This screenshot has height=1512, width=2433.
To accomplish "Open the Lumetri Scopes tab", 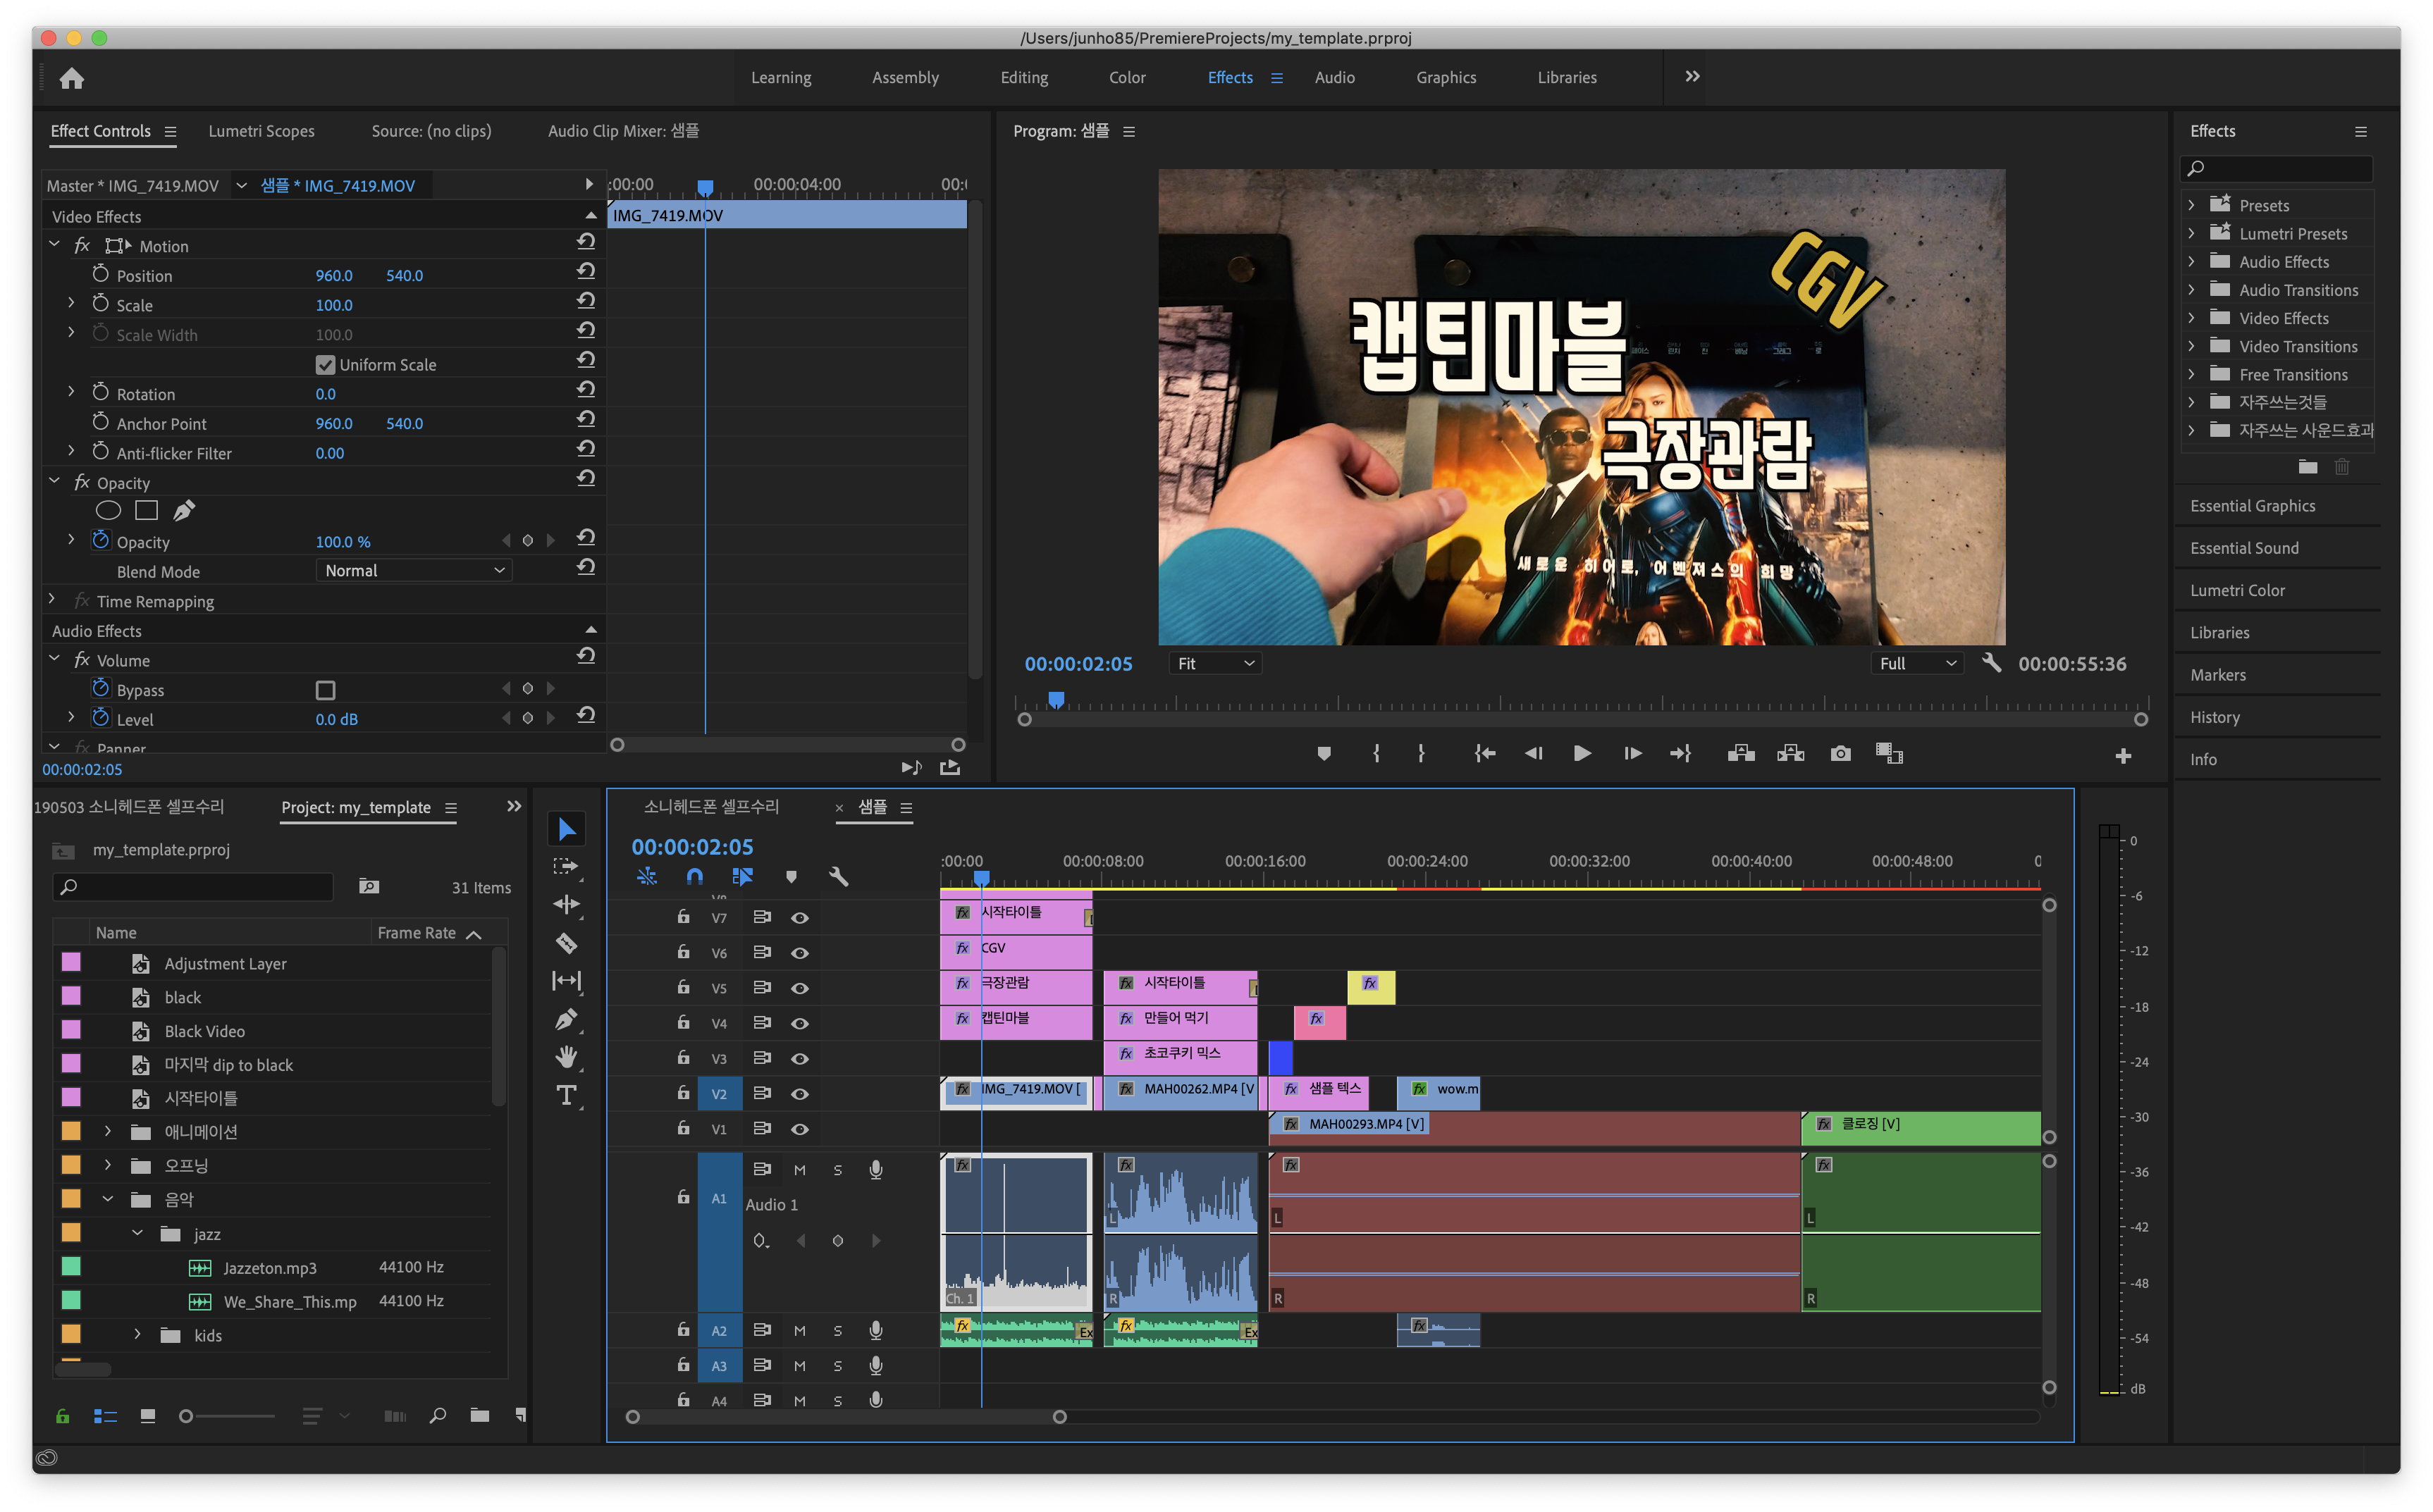I will 261,131.
